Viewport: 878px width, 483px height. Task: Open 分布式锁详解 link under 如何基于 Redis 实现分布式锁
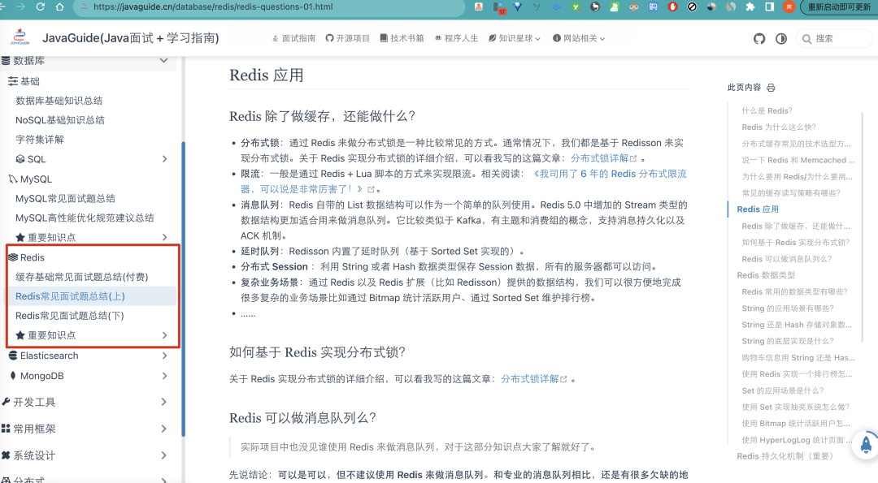click(533, 379)
